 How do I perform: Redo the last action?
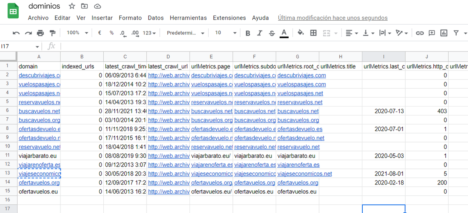point(28,33)
